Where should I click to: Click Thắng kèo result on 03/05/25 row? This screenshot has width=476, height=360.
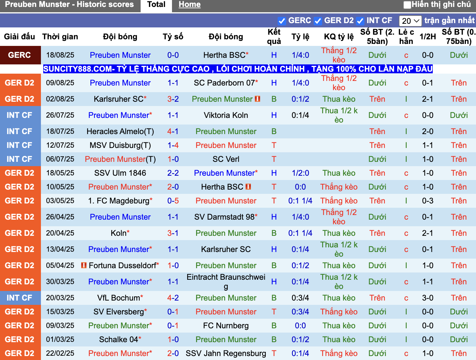click(x=339, y=201)
